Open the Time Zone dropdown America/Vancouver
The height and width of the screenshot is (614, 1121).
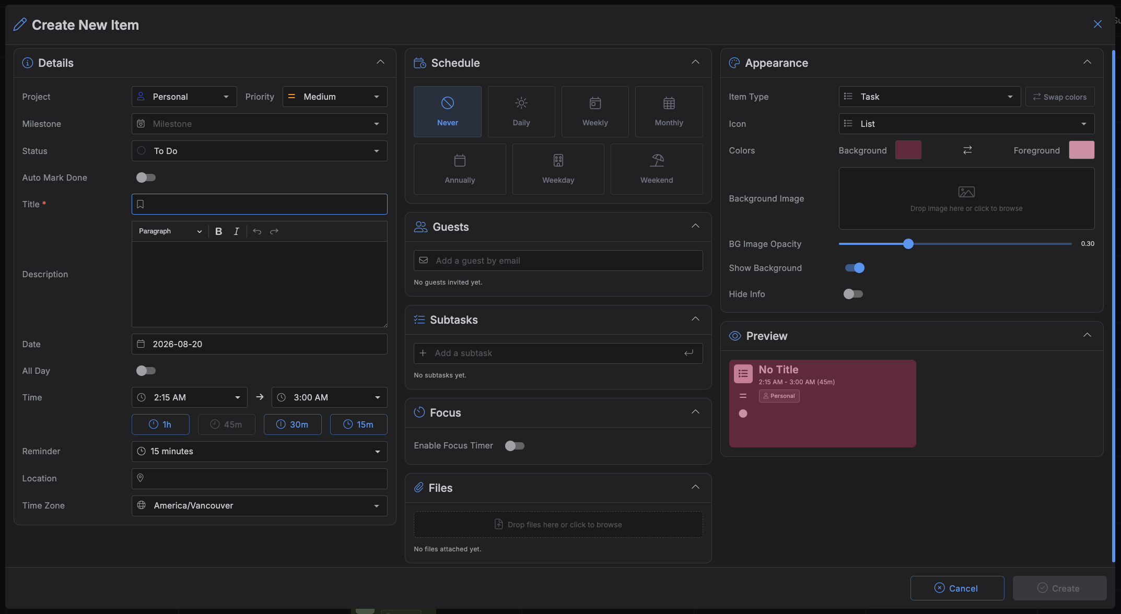259,506
